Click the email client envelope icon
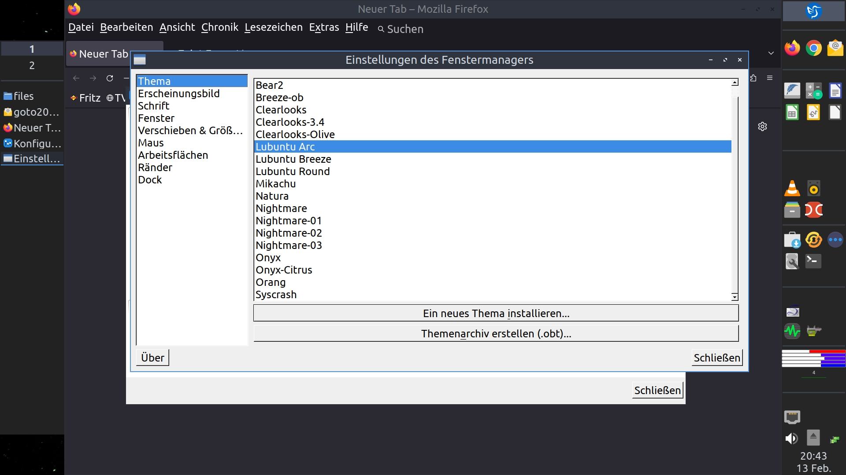 tap(835, 48)
